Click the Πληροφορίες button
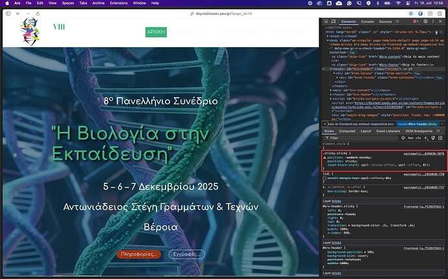448x279 pixels. (x=139, y=254)
